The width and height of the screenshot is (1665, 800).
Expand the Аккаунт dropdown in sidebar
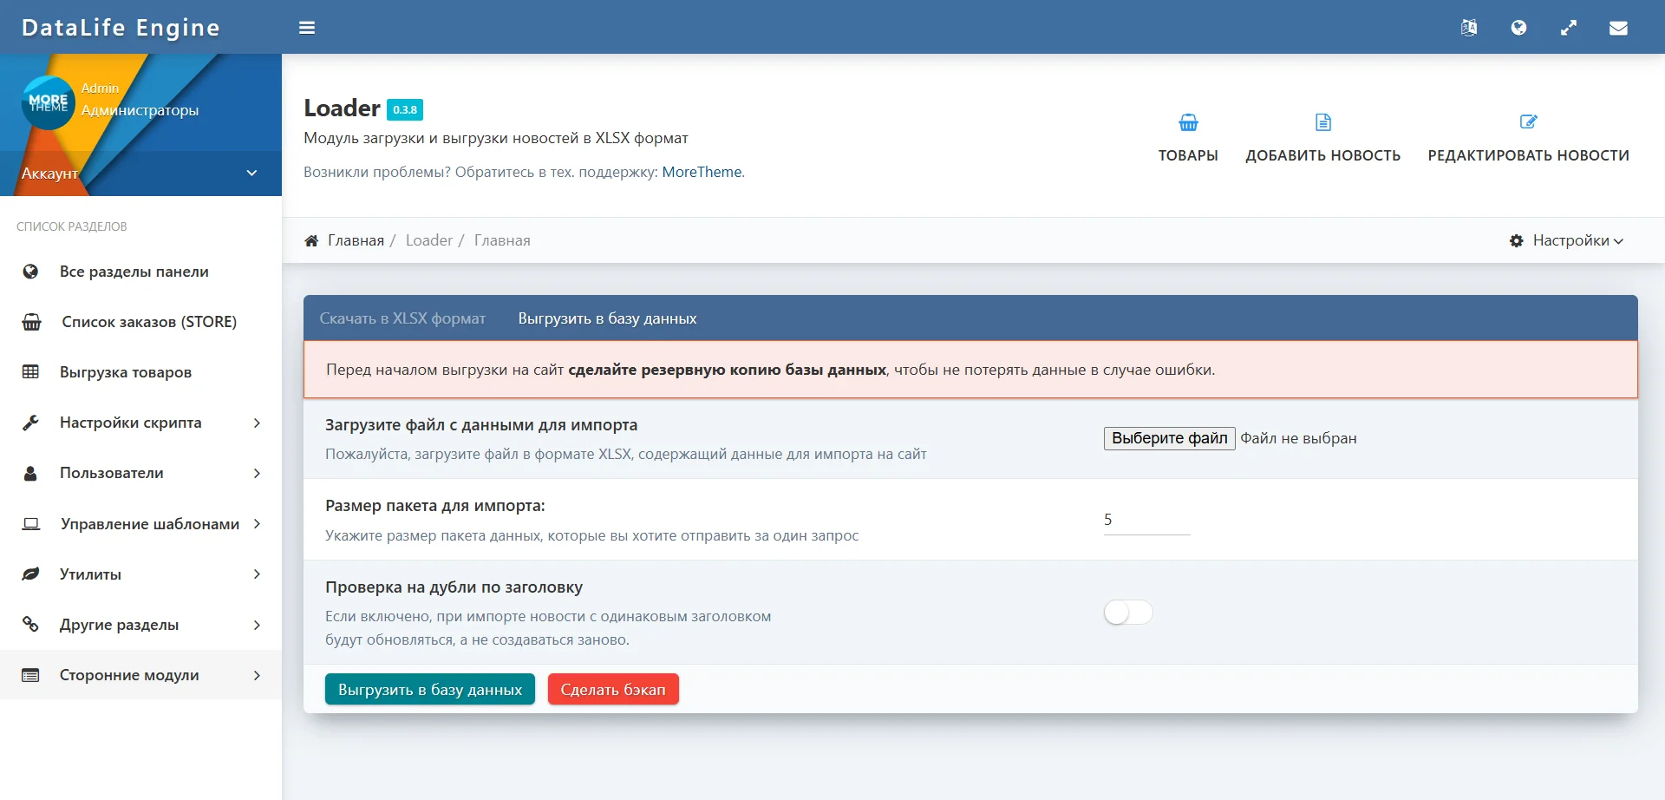[x=251, y=173]
